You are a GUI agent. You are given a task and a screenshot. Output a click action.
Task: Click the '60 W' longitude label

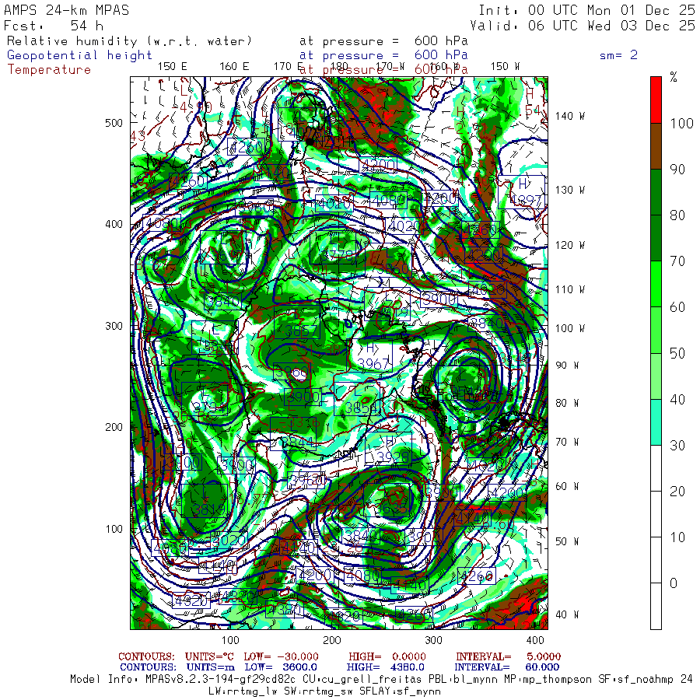coord(567,486)
